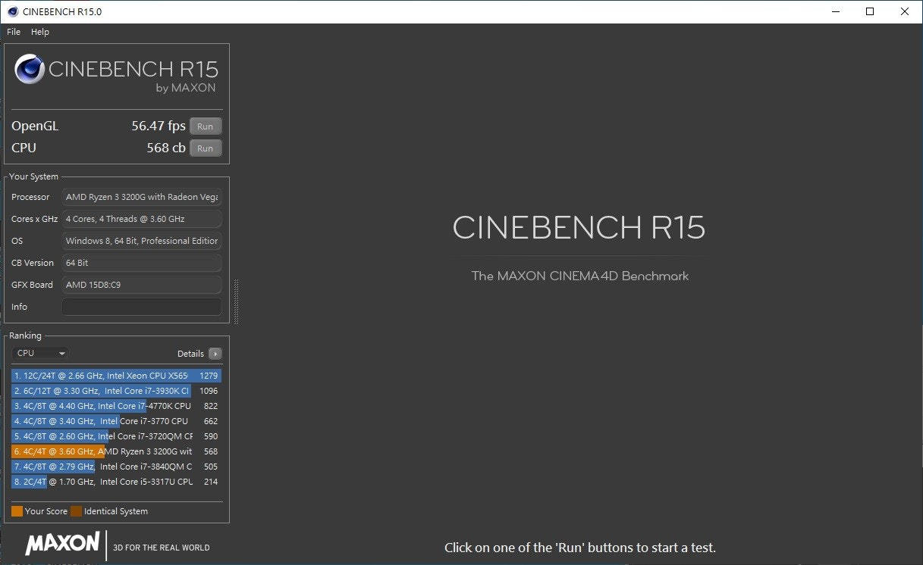
Task: Run the CPU benchmark test
Action: [206, 148]
